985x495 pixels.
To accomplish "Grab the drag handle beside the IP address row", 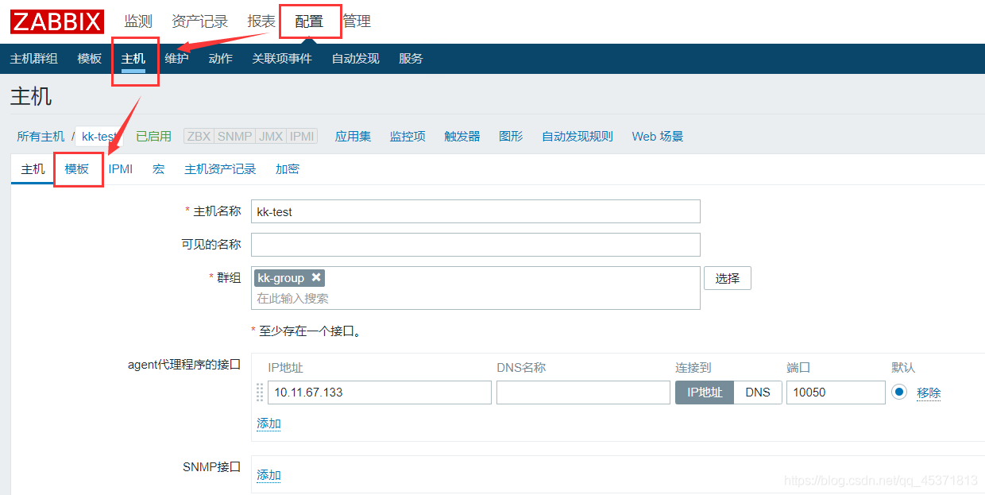I will (260, 393).
